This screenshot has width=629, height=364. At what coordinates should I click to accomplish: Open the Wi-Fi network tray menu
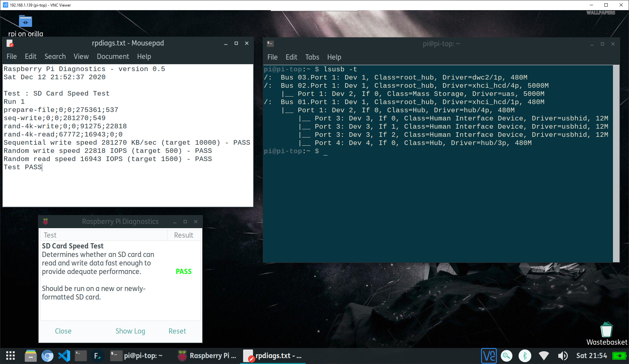544,356
